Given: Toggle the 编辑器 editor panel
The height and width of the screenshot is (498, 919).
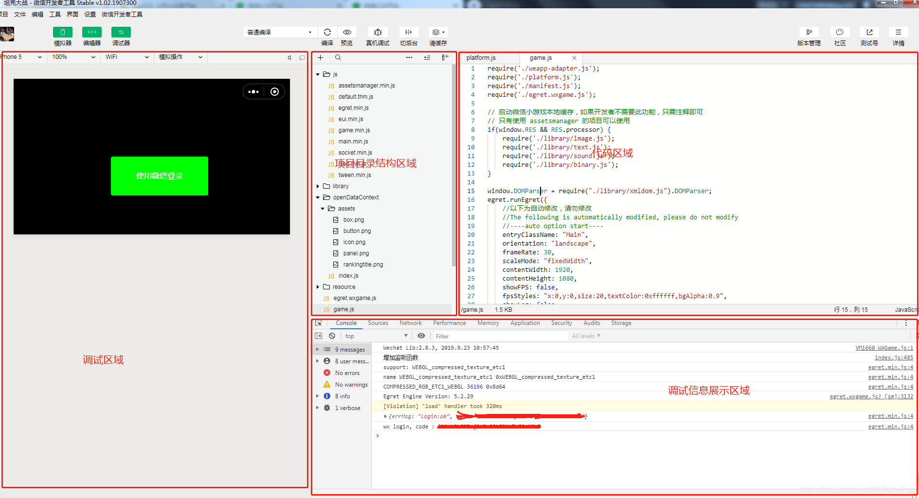Looking at the screenshot, I should pyautogui.click(x=91, y=32).
